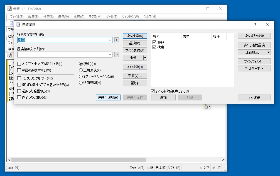Click the > arrow beside the replacement string field
Viewport: 280px width, 176px height.
coord(116,54)
